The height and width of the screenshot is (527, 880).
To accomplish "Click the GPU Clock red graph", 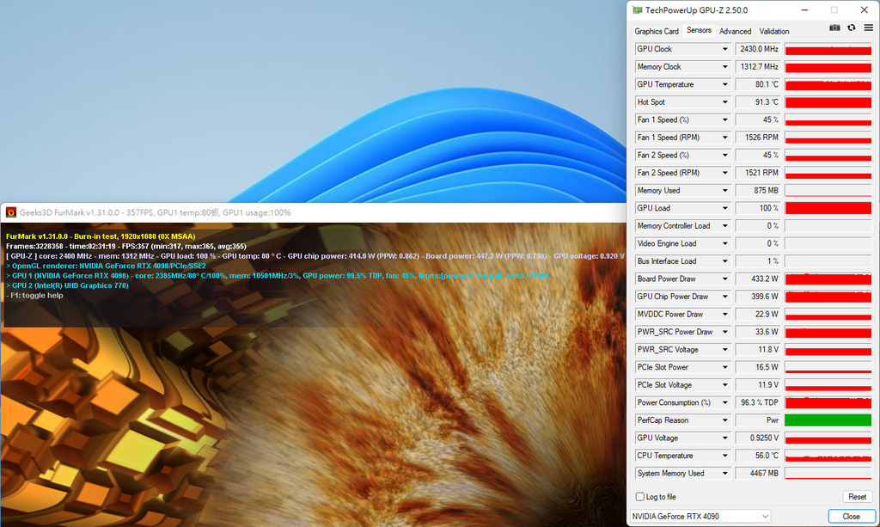I will point(828,49).
